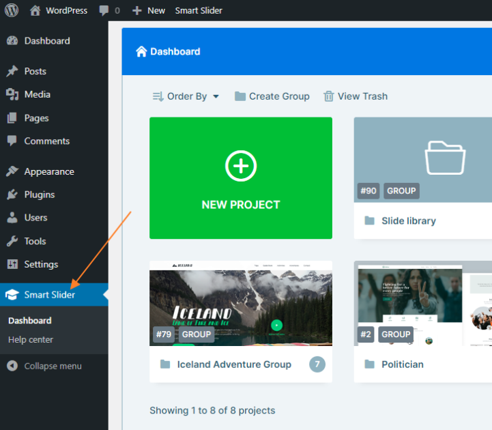This screenshot has width=492, height=430.
Task: Click the New plus button in admin bar
Action: click(x=148, y=10)
